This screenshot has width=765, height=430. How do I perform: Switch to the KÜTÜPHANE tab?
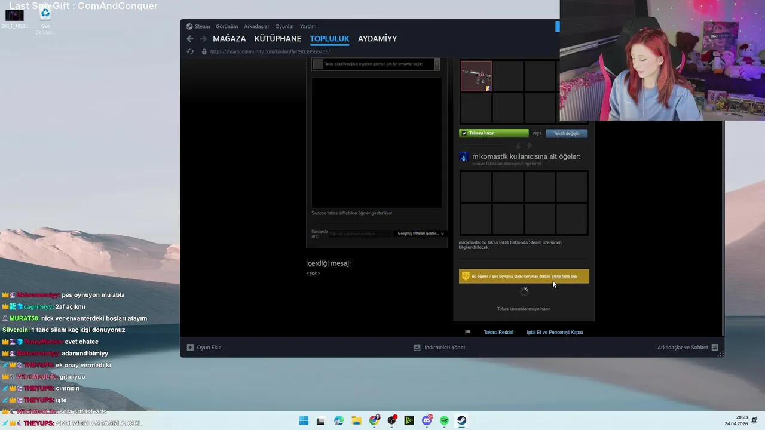tap(278, 39)
